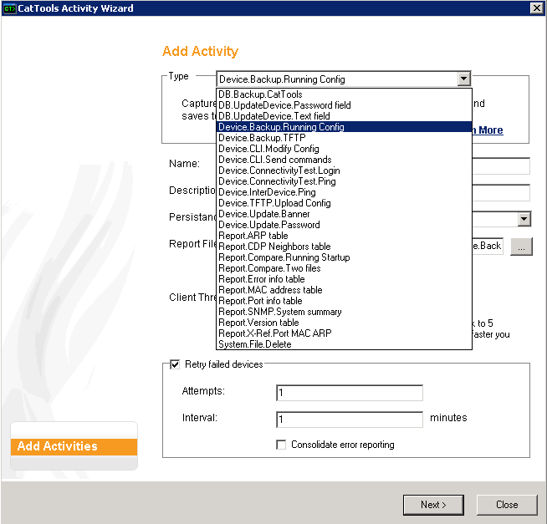
Task: Pick Report.SNMP.System summary entry
Action: tap(344, 312)
